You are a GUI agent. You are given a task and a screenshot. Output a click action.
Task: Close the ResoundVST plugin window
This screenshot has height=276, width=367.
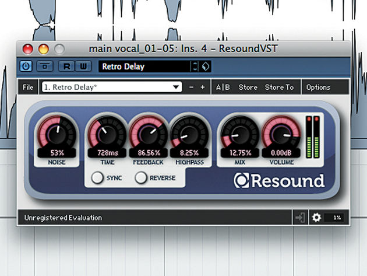[x=27, y=49]
